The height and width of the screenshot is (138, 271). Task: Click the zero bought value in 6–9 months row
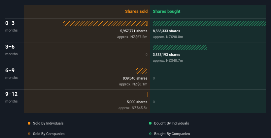tap(154, 78)
